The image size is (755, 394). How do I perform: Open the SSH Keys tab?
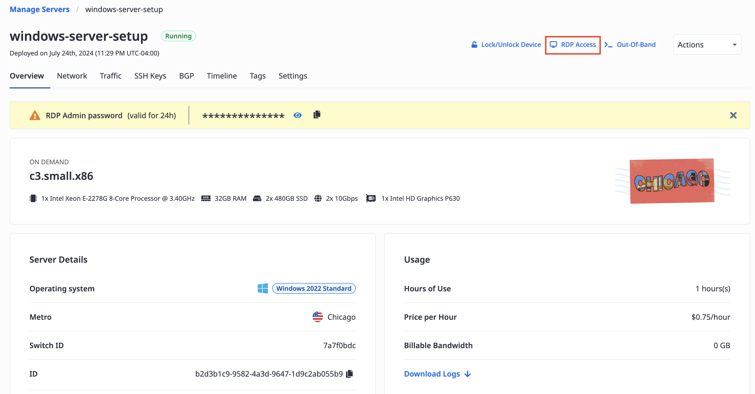coord(150,76)
